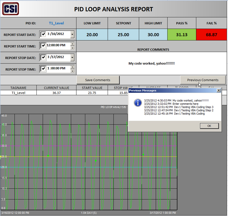Screen dimensions: 228x216
Task: Click the T1_Level PID ID link
Action: click(x=56, y=23)
